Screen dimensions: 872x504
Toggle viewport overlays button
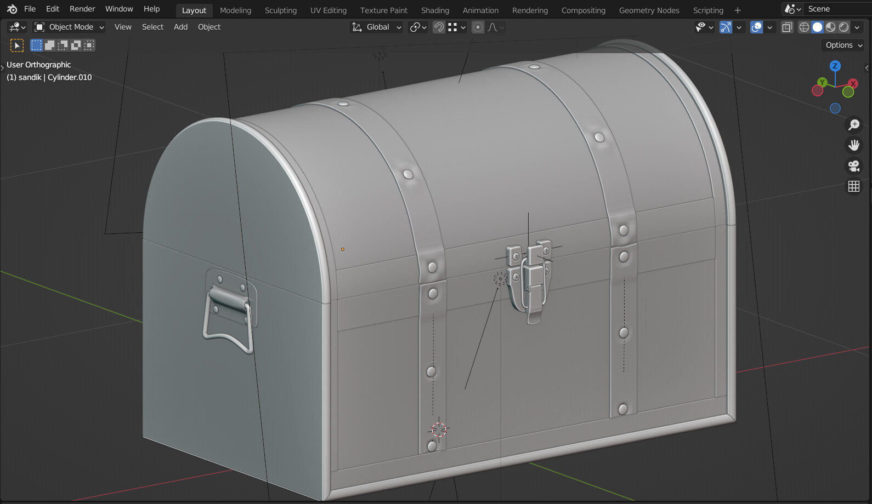click(756, 27)
